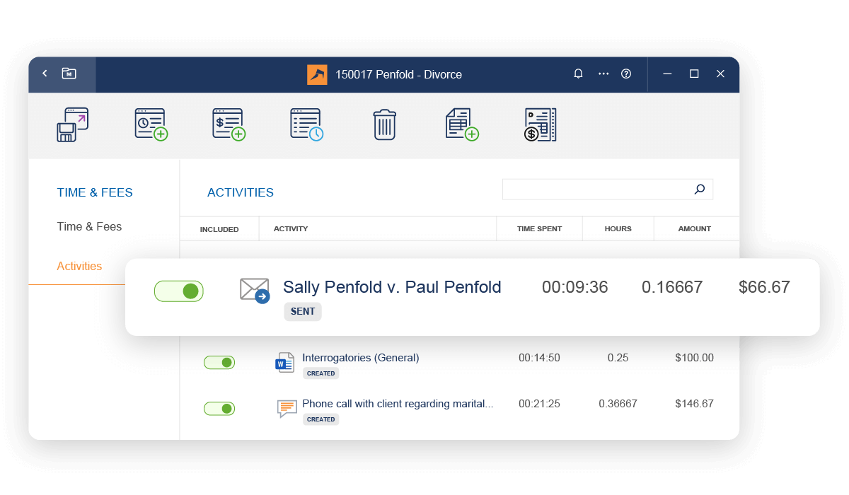The image size is (849, 495).
Task: Open the ellipsis overflow menu in the title bar
Action: 603,74
